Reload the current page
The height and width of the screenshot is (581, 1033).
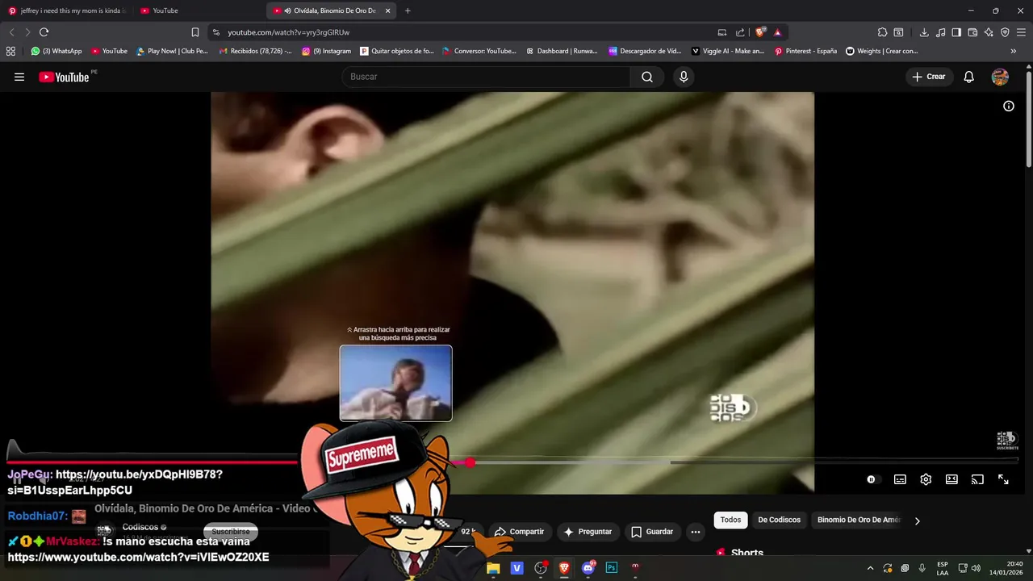[x=44, y=32]
